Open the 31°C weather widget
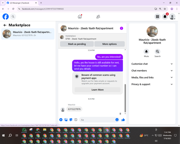This screenshot has height=144, width=180. 144,135
